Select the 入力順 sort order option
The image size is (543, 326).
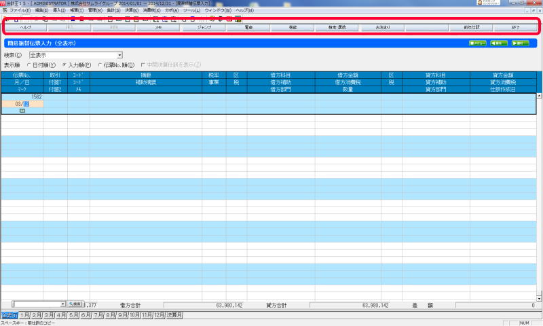pyautogui.click(x=64, y=65)
